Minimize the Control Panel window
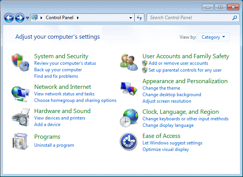243x177 pixels. click(208, 7)
